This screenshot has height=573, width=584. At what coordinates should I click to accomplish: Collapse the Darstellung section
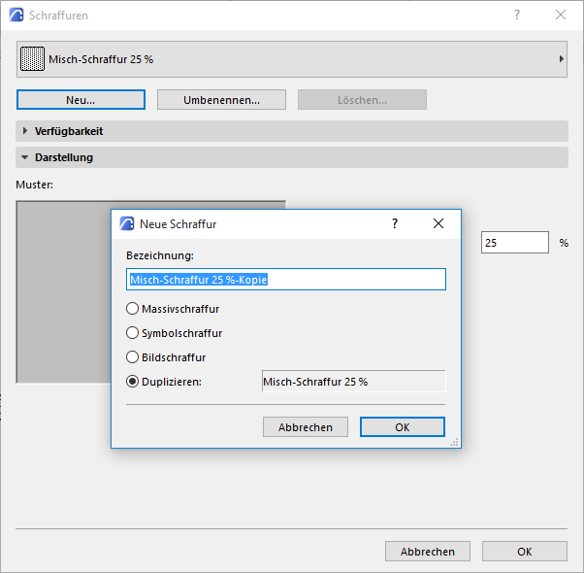25,157
